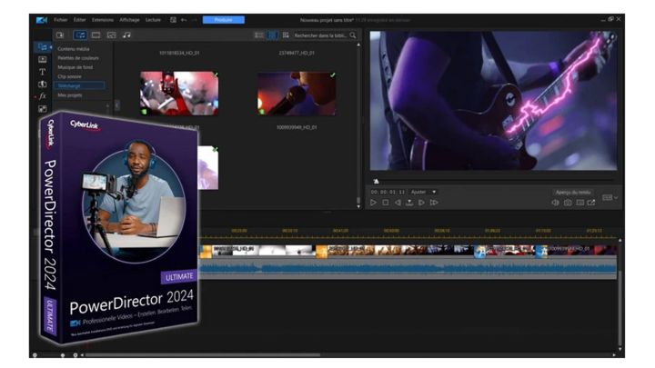Open the overlay room sidebar icon
655x368 pixels.
(x=42, y=109)
